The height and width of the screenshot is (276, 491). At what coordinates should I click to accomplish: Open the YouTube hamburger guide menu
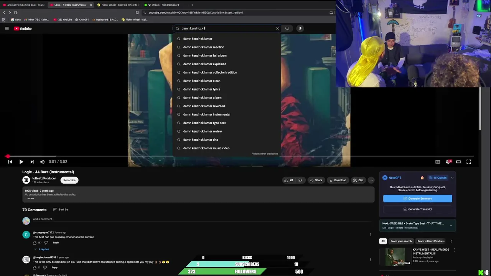pos(7,28)
